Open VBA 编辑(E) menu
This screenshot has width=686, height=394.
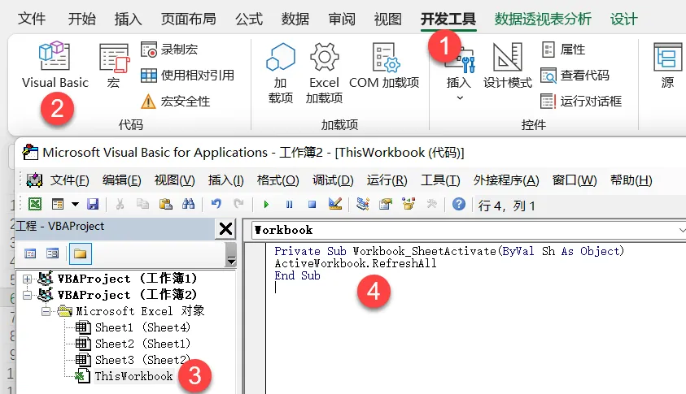[x=121, y=180]
